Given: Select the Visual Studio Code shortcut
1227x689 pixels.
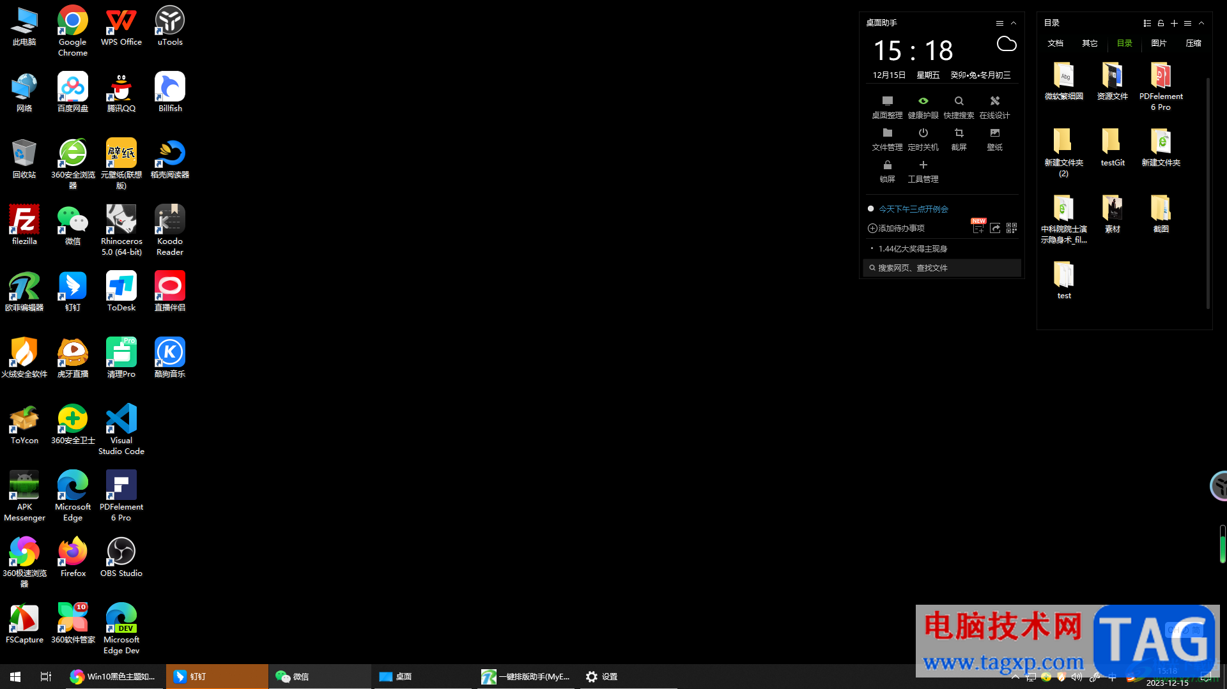Looking at the screenshot, I should point(121,430).
